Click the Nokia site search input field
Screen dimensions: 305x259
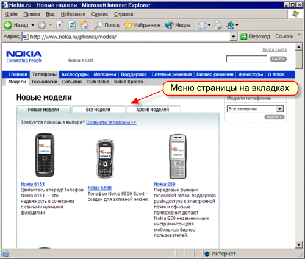pyautogui.click(x=246, y=59)
